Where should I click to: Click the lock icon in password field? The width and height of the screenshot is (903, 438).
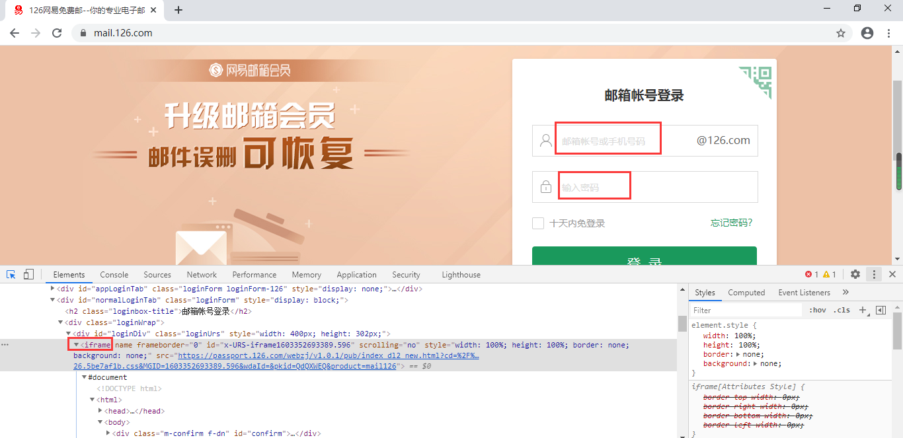pyautogui.click(x=546, y=187)
